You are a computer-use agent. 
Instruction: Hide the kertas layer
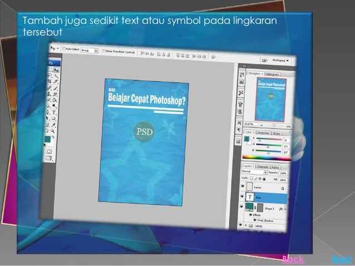(x=242, y=186)
